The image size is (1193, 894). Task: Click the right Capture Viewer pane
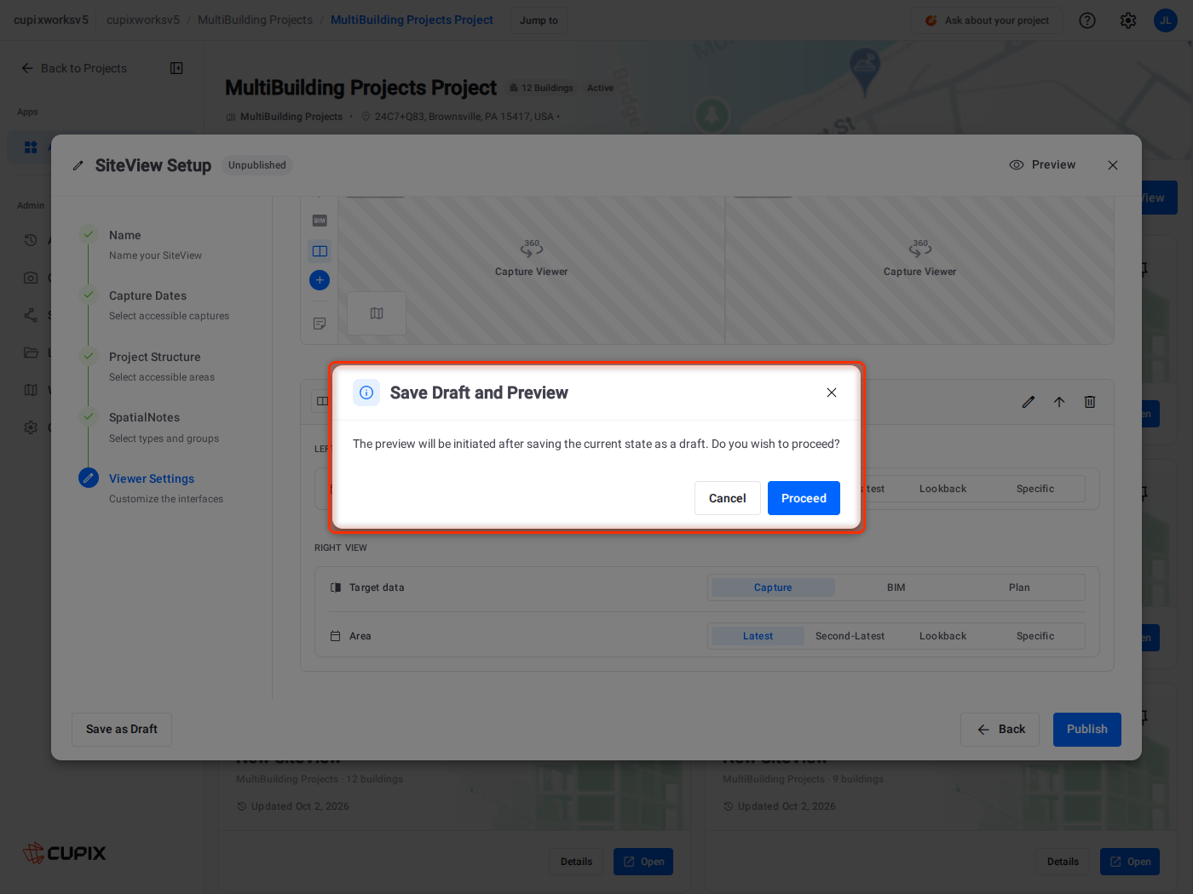pyautogui.click(x=919, y=270)
